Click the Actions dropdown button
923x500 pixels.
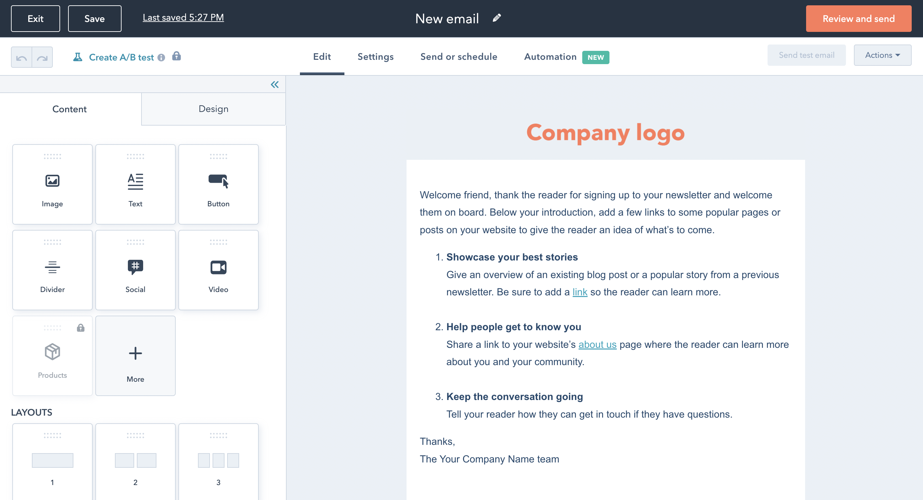tap(882, 55)
